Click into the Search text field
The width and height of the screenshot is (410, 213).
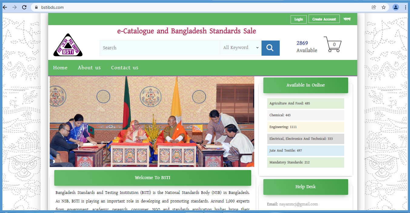click(x=160, y=48)
